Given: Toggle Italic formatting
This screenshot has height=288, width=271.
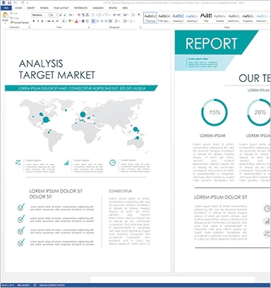Looking at the screenshot, I should coord(37,21).
